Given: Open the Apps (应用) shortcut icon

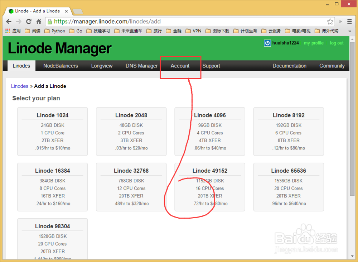Looking at the screenshot, I should coord(13,31).
